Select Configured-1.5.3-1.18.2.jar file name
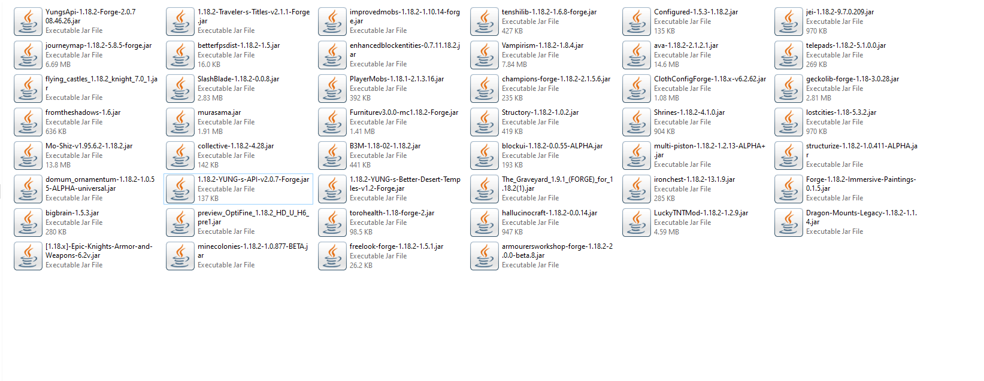This screenshot has height=381, width=984. point(696,12)
